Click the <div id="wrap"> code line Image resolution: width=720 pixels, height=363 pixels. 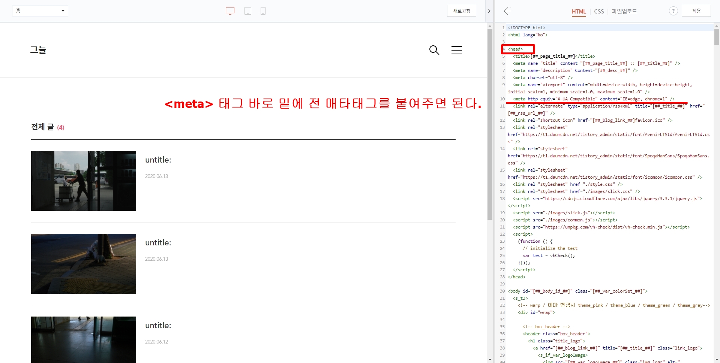point(537,312)
